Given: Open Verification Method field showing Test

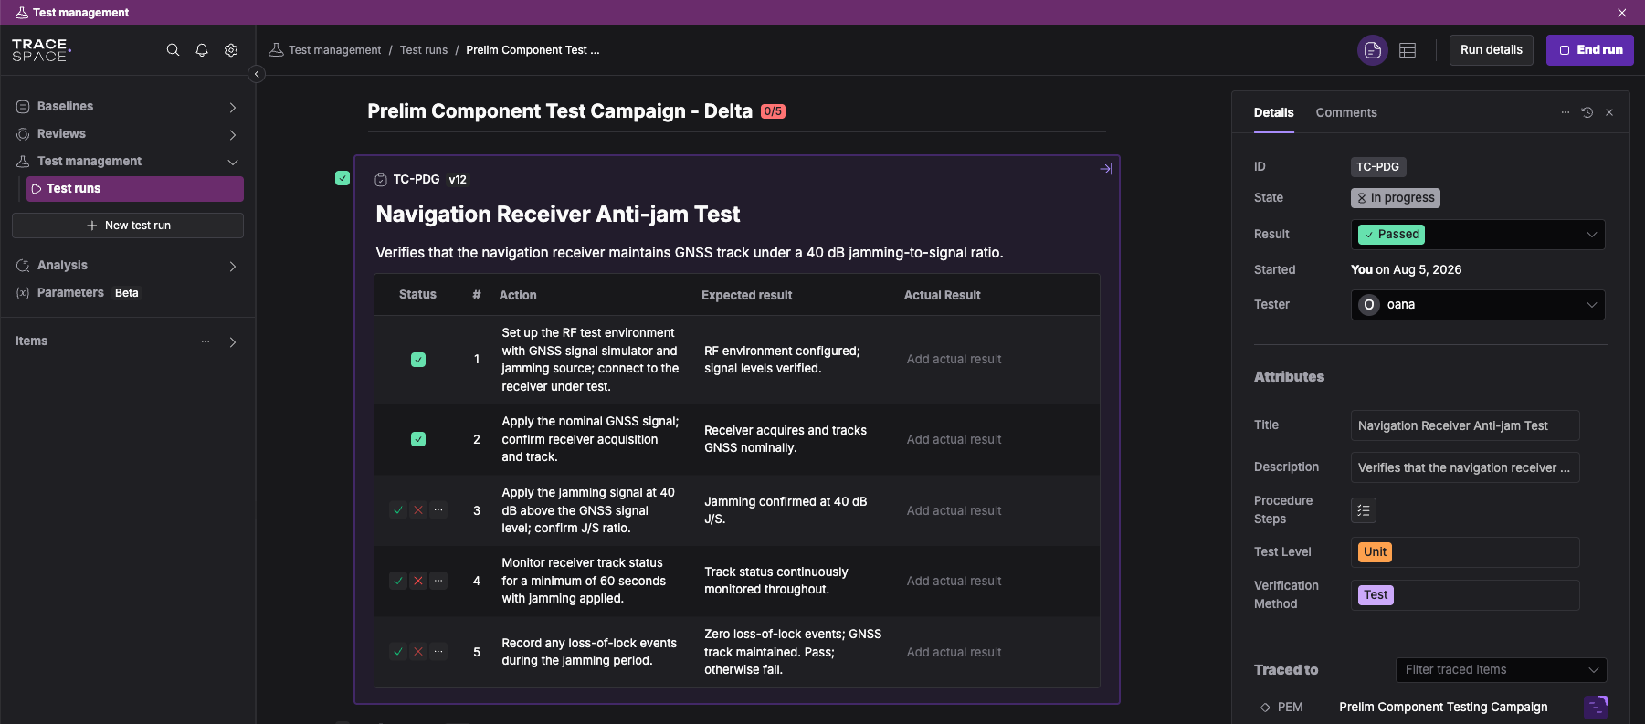Looking at the screenshot, I should pyautogui.click(x=1465, y=595).
